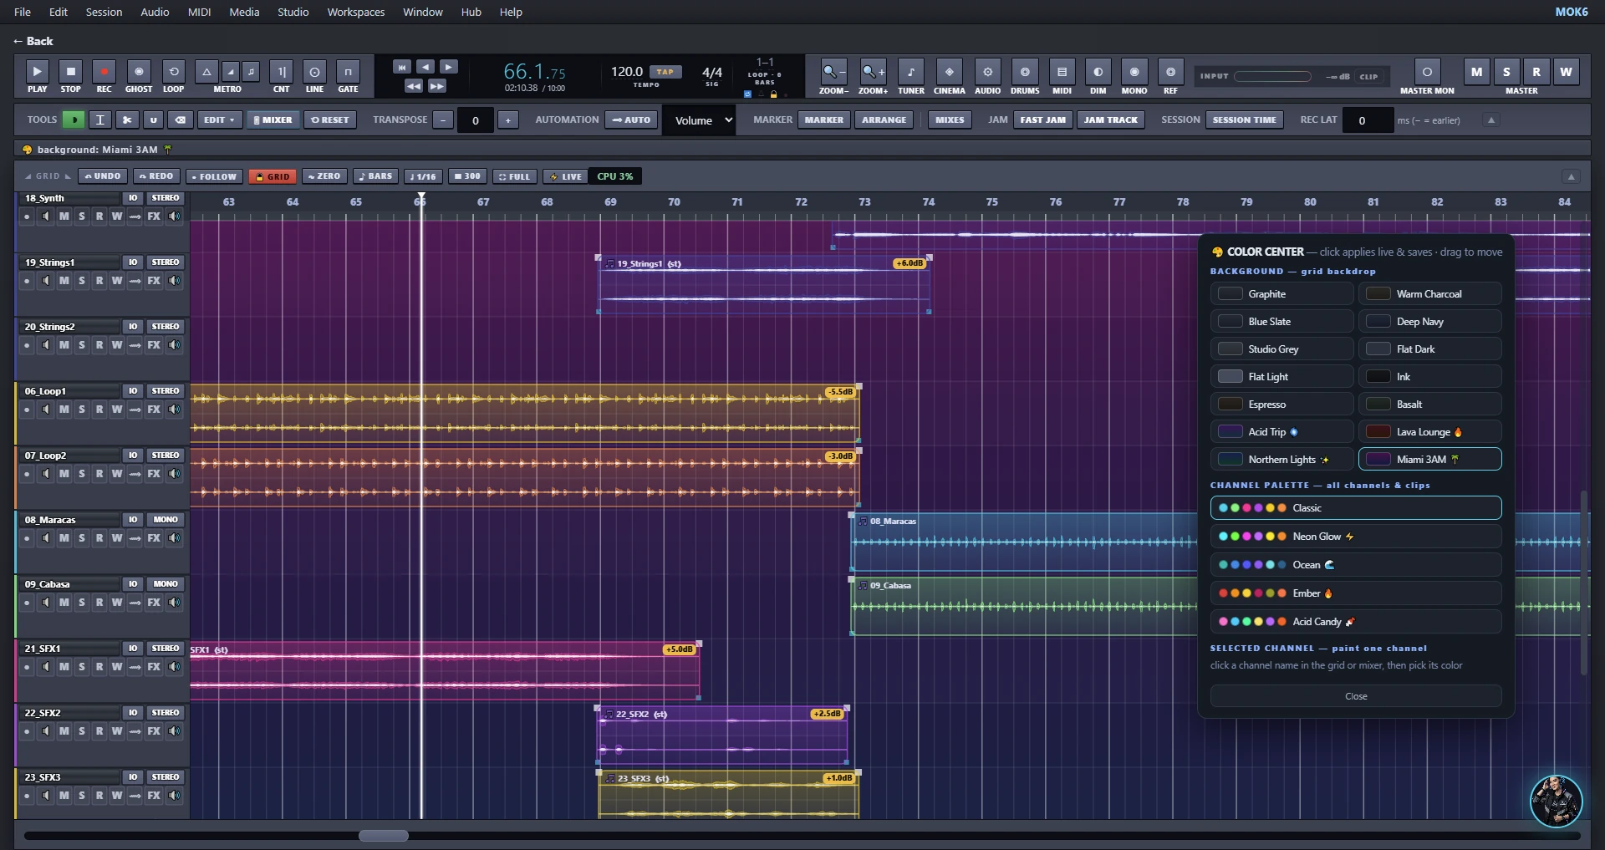
Task: Toggle the DIM monitor icon
Action: tap(1098, 73)
